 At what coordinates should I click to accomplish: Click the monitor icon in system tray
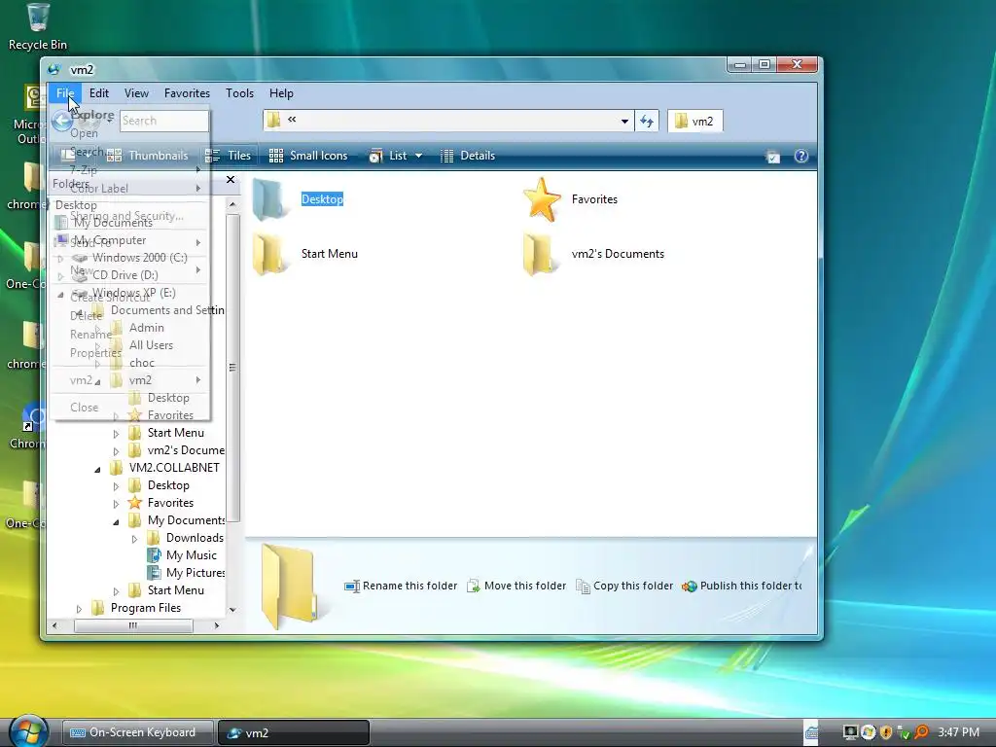coord(850,732)
